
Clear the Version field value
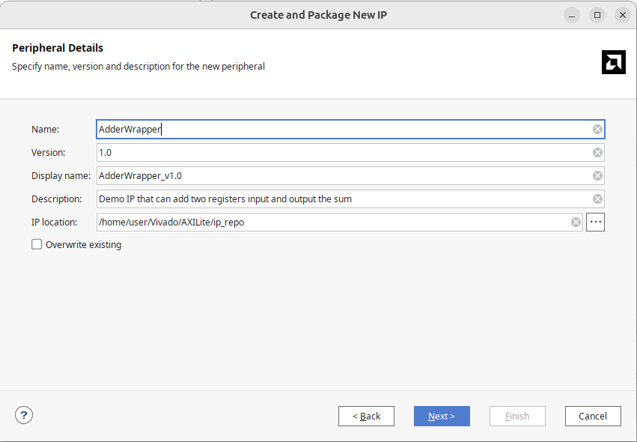pyautogui.click(x=597, y=153)
